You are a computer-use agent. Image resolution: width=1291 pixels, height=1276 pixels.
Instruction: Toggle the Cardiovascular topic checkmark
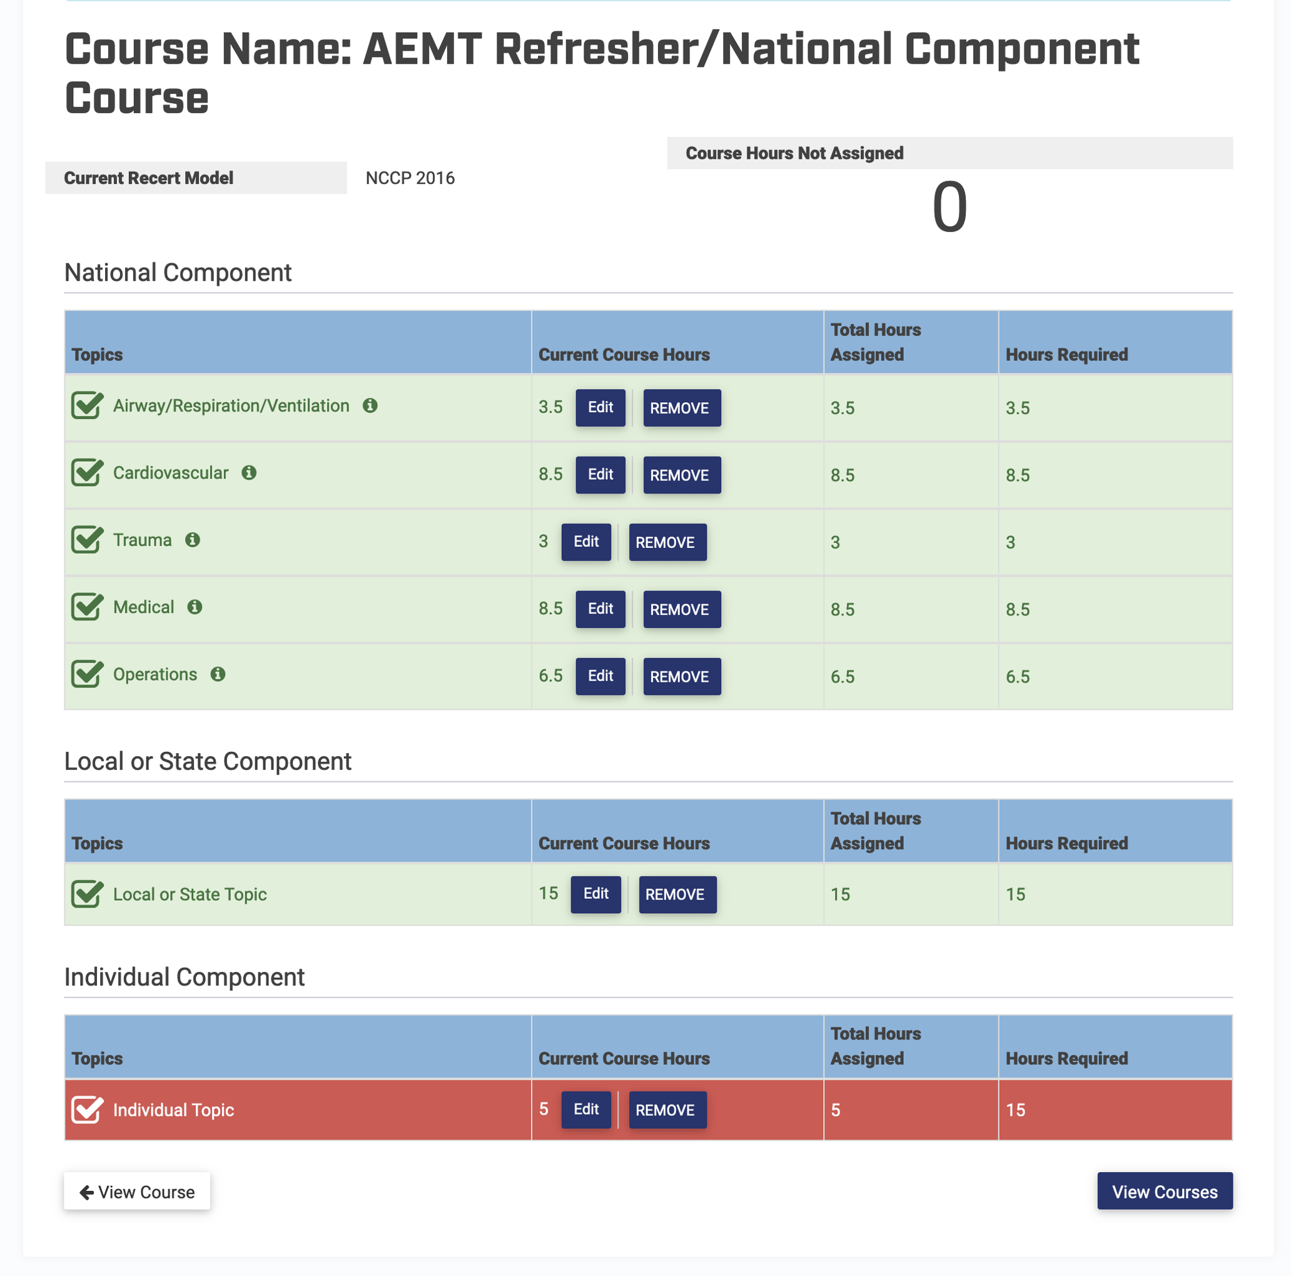point(86,472)
